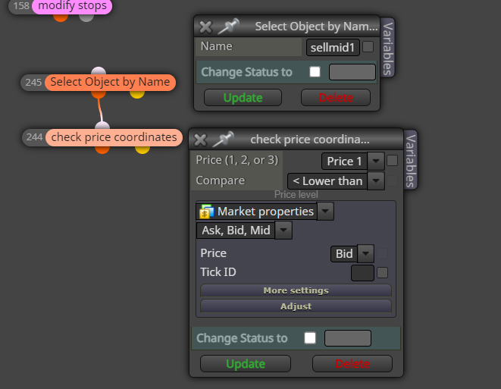Image resolution: width=501 pixels, height=389 pixels.
Task: Click orange output port of modify stops node
Action: (x=61, y=18)
